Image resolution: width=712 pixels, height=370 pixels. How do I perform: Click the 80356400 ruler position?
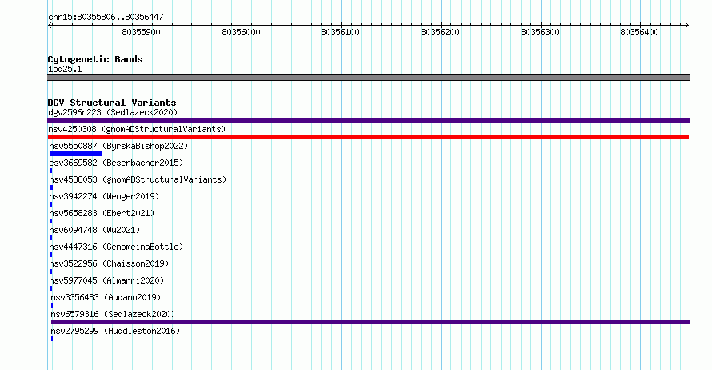[x=640, y=32]
